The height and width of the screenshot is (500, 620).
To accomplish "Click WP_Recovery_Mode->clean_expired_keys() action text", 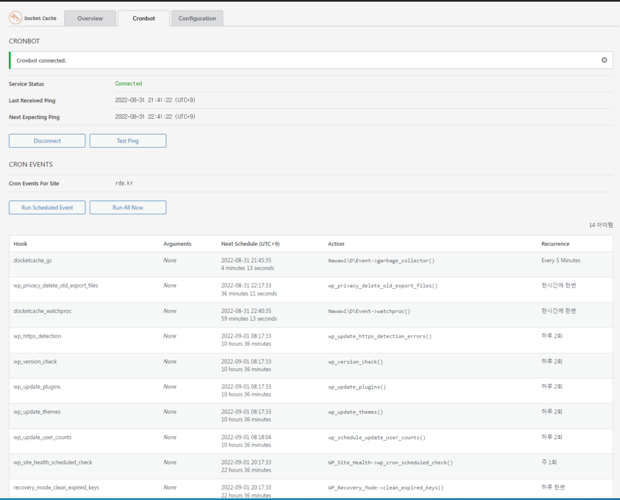I will coord(386,488).
